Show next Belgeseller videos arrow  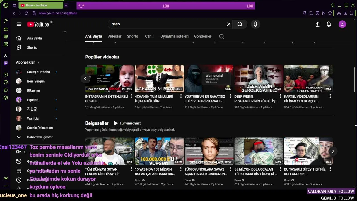333,151
